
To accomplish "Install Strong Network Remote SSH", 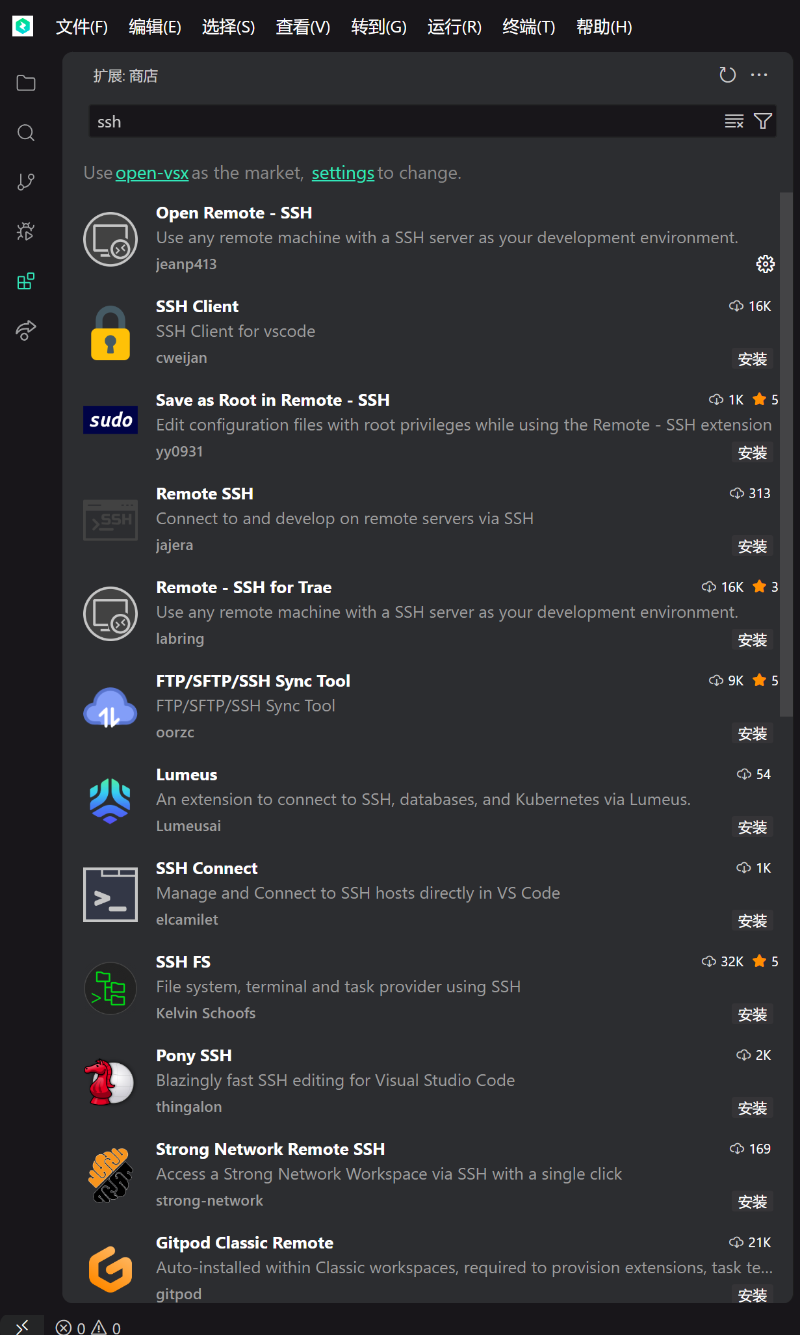I will tap(753, 1202).
